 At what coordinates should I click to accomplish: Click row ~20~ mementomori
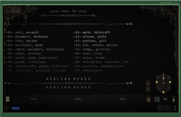coord(88,71)
